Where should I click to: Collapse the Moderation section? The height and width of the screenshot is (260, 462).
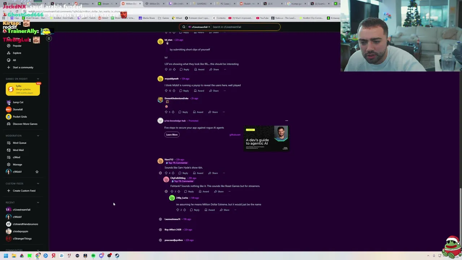(x=38, y=136)
